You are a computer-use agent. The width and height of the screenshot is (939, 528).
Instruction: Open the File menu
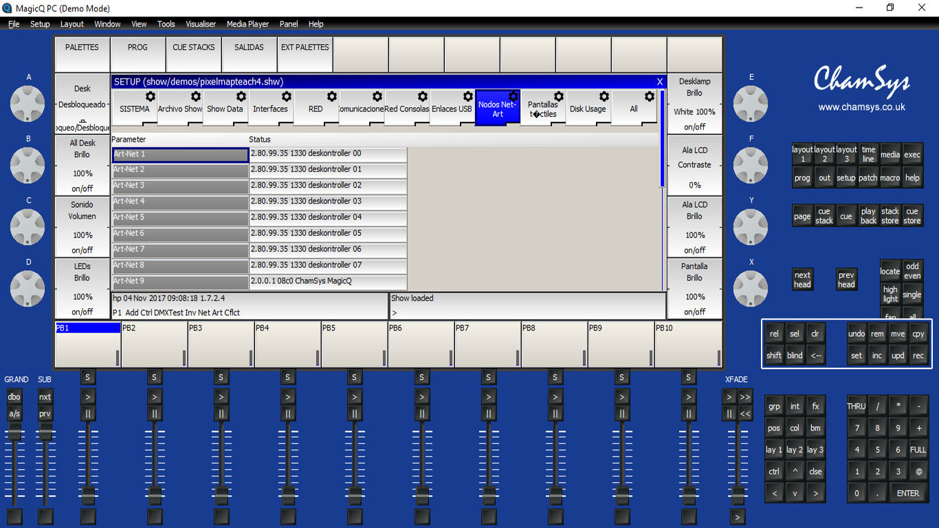[14, 23]
